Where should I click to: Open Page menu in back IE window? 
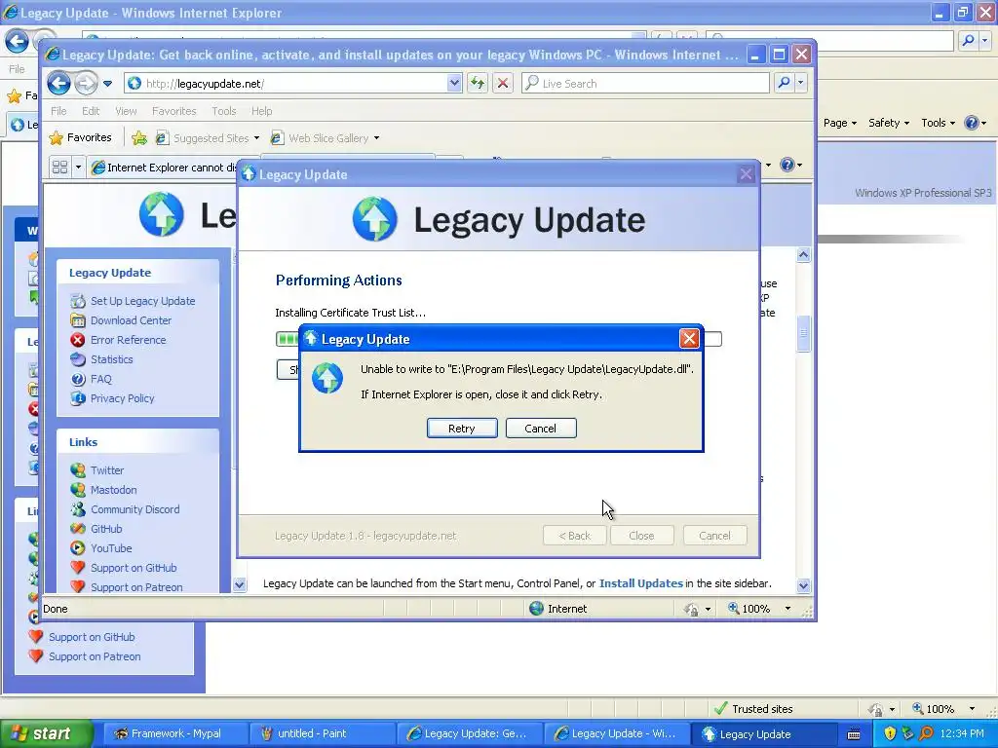[x=839, y=123]
